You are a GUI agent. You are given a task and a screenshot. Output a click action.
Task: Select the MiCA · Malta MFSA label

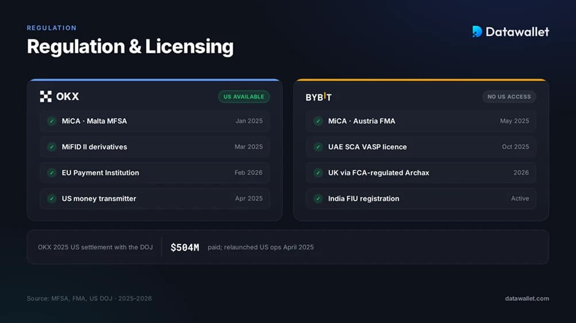pyautogui.click(x=94, y=121)
